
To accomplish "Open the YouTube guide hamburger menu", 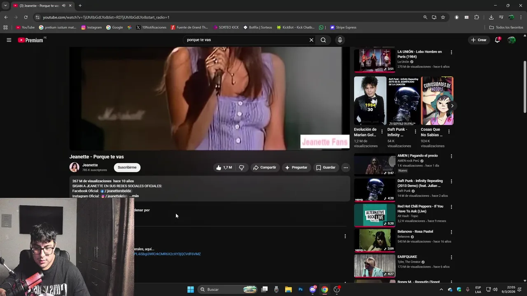I will click(x=9, y=40).
